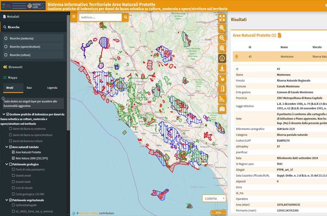Collapse Patrimonio vegetazionale tree group
The width and height of the screenshot is (327, 216).
tap(7, 200)
